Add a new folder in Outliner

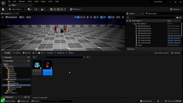click(x=177, y=17)
